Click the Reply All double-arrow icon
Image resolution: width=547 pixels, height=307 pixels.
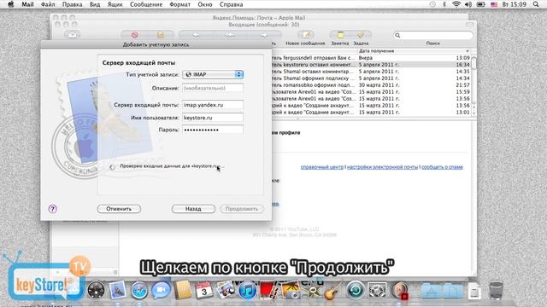tap(230, 35)
